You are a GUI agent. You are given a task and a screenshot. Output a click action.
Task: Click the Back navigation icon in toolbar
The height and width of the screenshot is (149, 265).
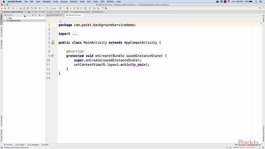point(40,8)
